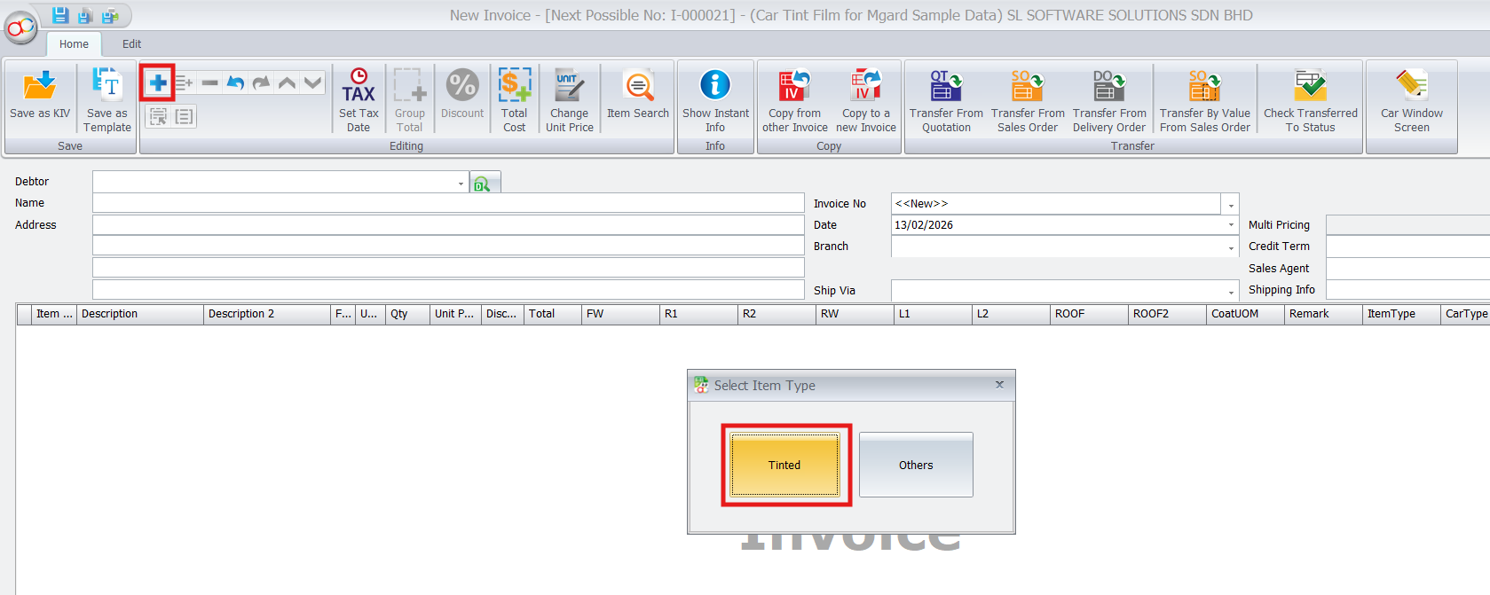Click the undo arrow in Editing group
The image size is (1490, 595).
235,83
